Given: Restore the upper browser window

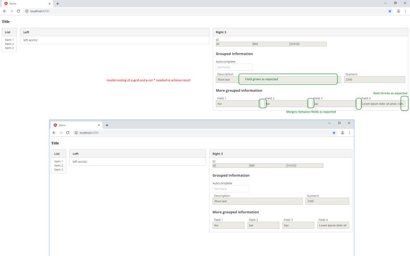Looking at the screenshot, I should pyautogui.click(x=395, y=3).
